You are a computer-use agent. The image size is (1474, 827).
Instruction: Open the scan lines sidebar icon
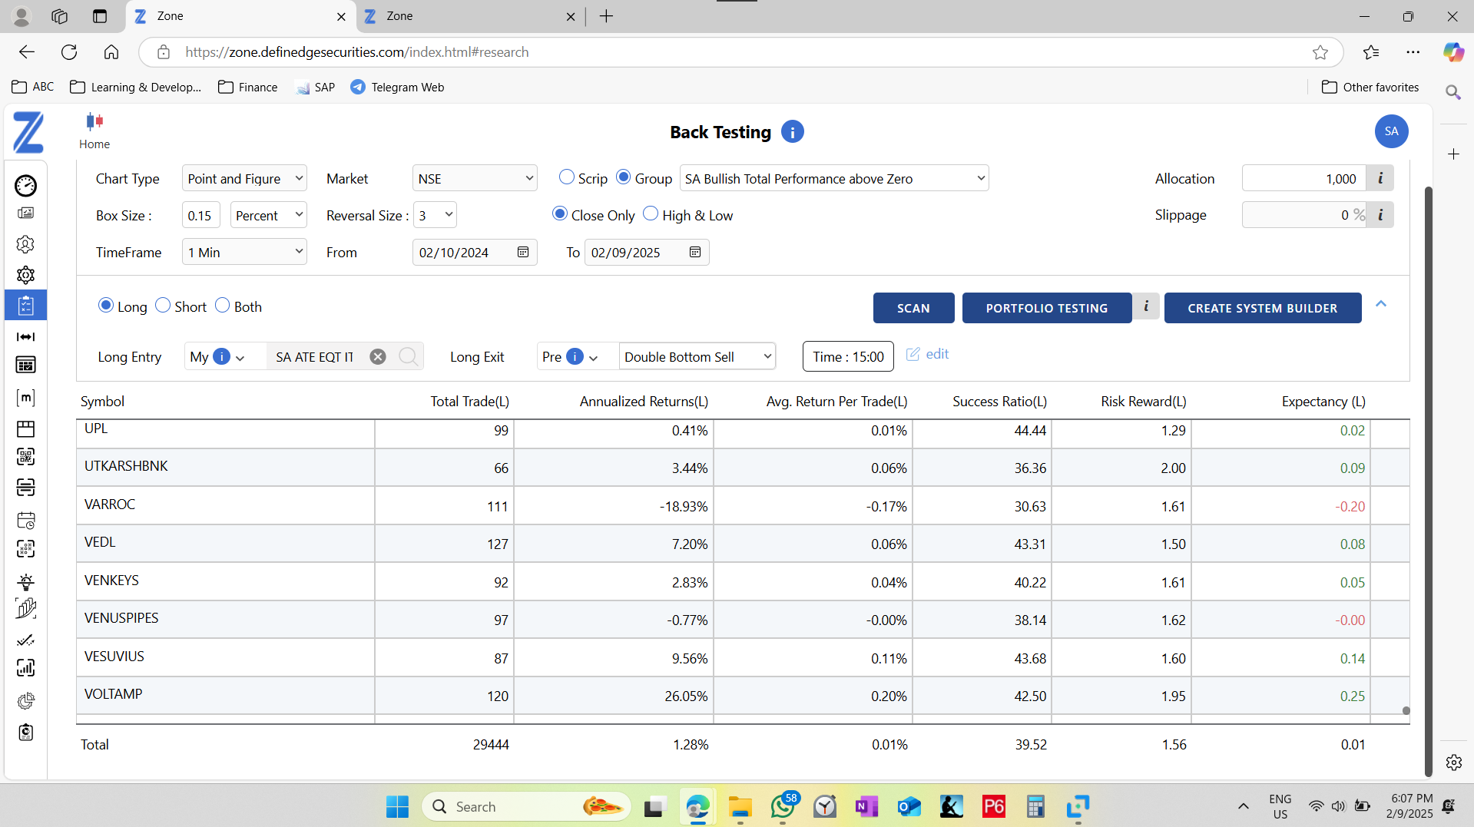[x=25, y=488]
